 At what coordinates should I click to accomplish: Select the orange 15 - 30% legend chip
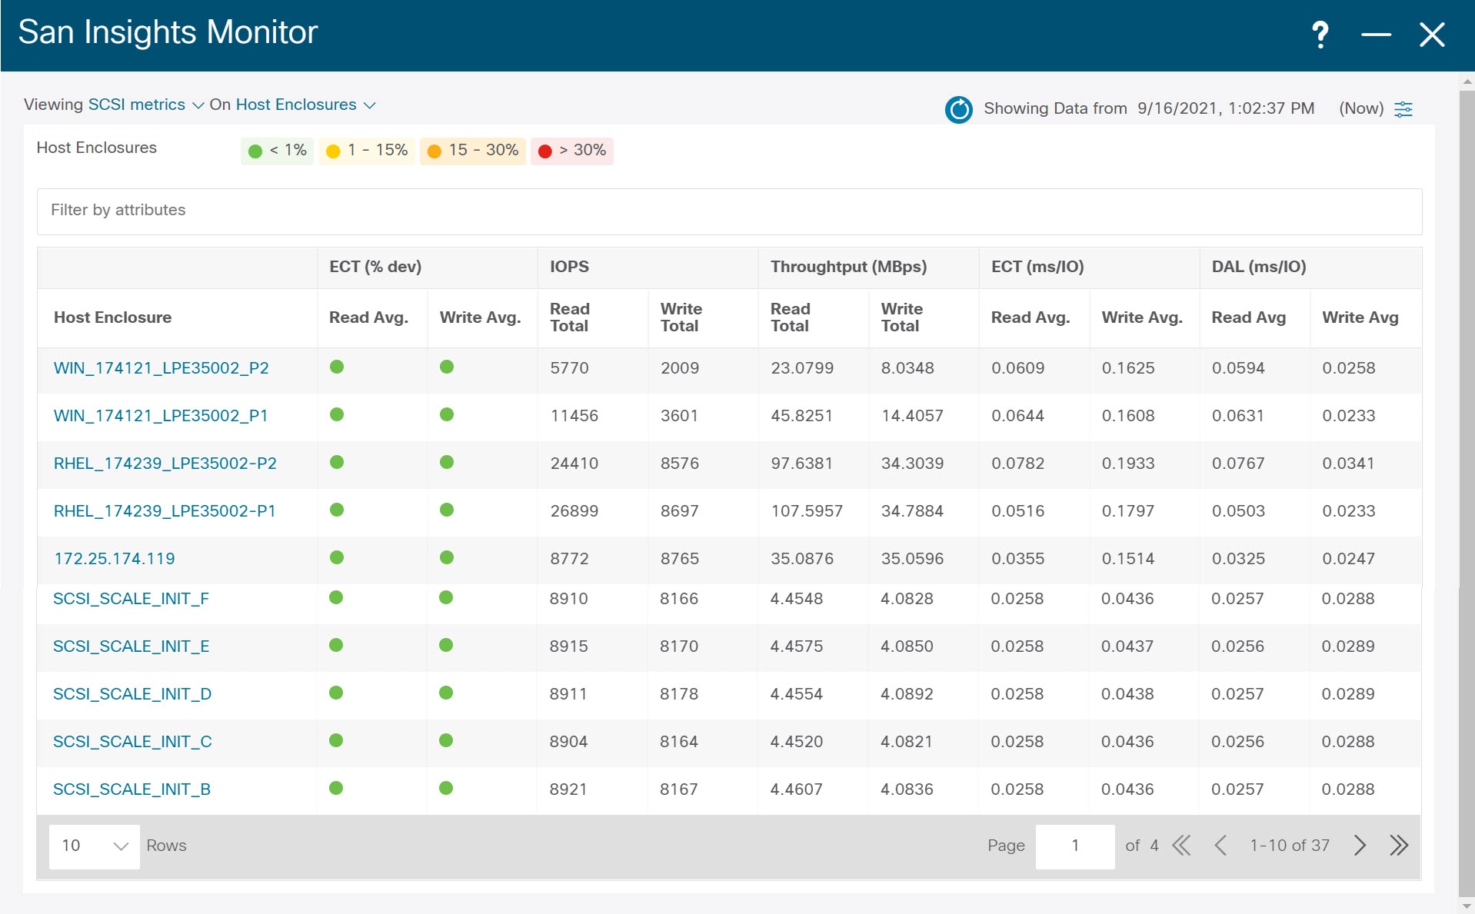pos(472,151)
